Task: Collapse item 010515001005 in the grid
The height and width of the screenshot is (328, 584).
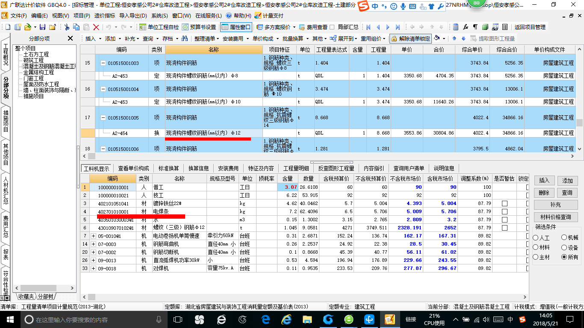Action: [x=103, y=117]
